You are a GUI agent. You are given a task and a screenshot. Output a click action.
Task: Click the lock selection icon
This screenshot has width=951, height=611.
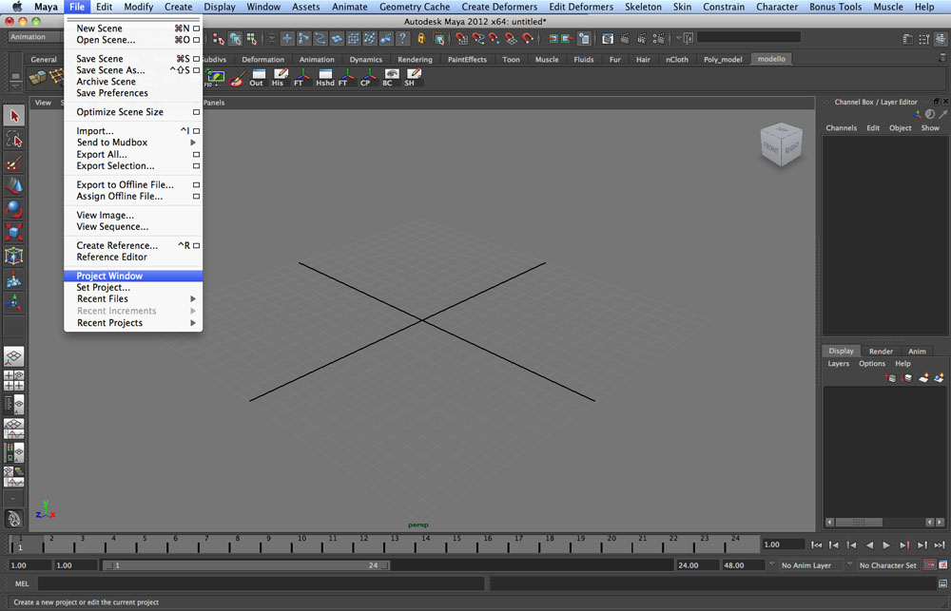421,39
